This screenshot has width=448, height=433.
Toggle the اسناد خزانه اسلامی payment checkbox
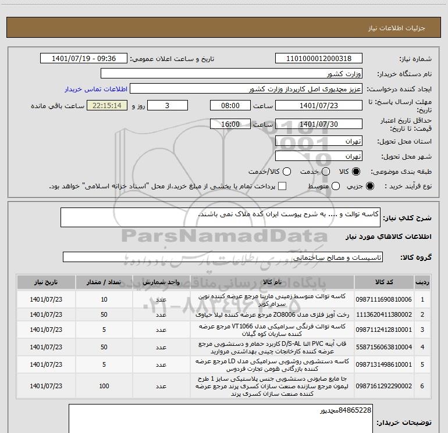282,186
